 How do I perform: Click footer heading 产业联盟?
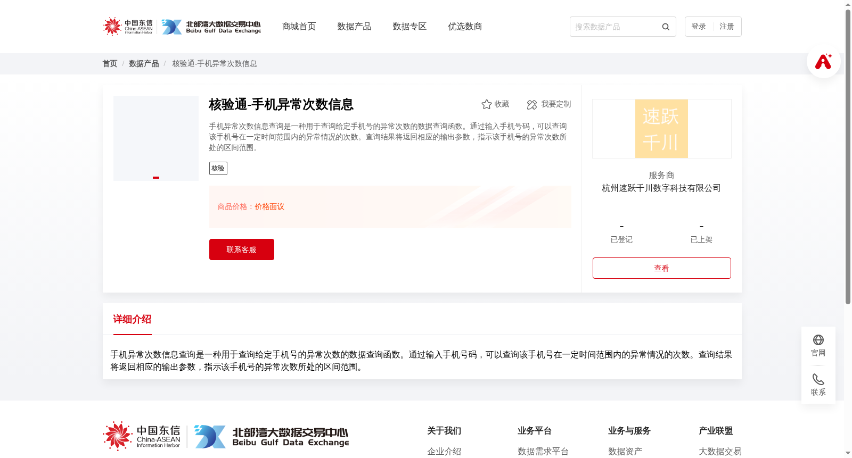pos(716,431)
